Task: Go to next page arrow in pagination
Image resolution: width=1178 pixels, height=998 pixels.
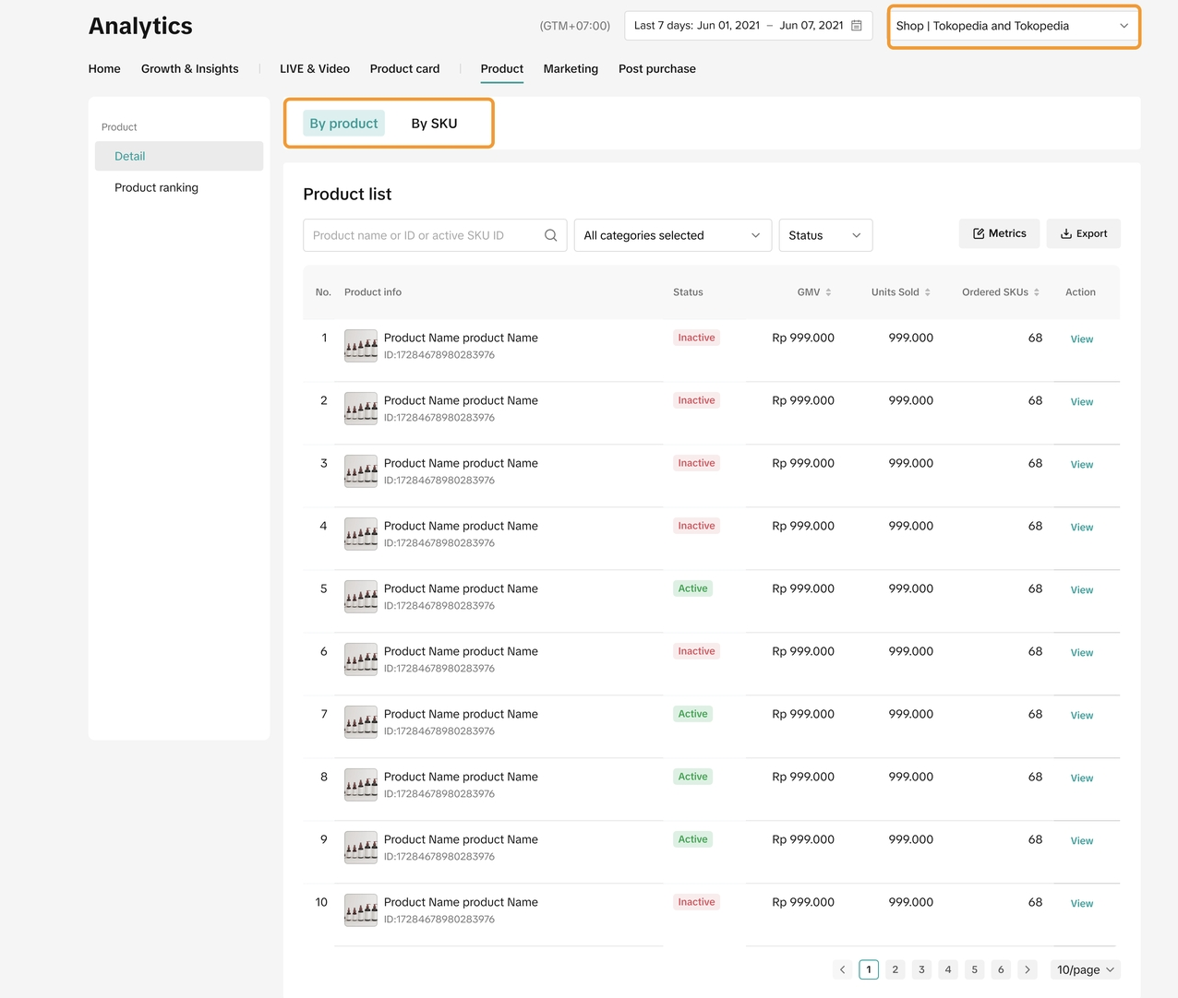Action: pyautogui.click(x=1027, y=969)
